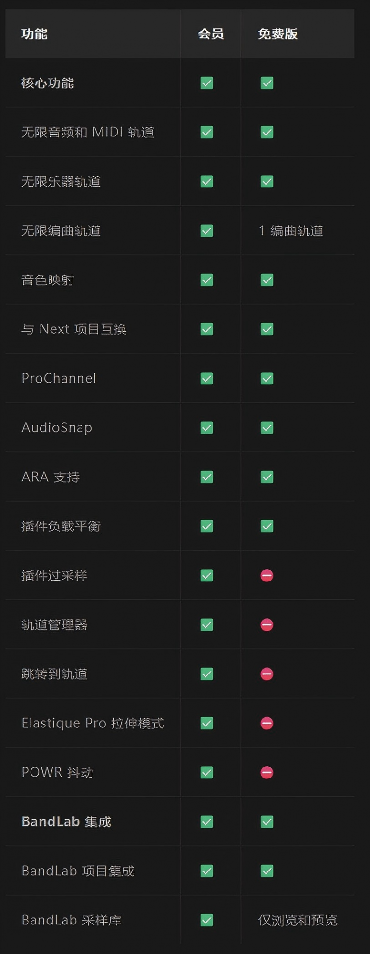Click the 免费版 checkmark for 无限乐器轨道
This screenshot has width=370, height=954.
click(x=267, y=182)
